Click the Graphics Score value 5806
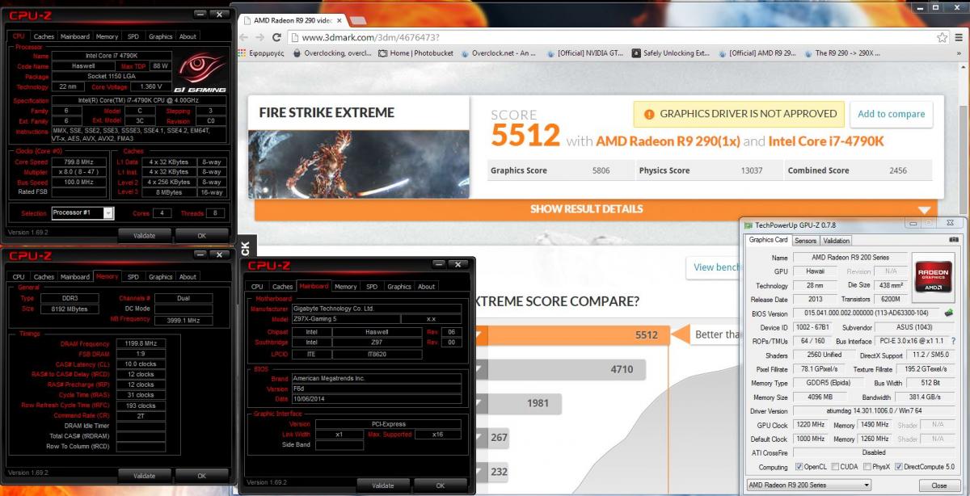Image resolution: width=970 pixels, height=496 pixels. 600,171
